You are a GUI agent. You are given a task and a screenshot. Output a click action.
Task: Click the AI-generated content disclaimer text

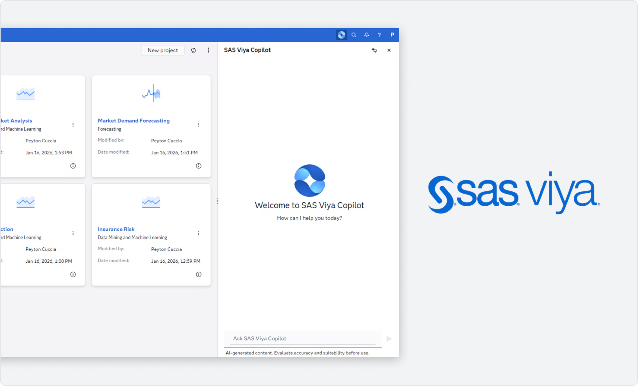pyautogui.click(x=297, y=353)
